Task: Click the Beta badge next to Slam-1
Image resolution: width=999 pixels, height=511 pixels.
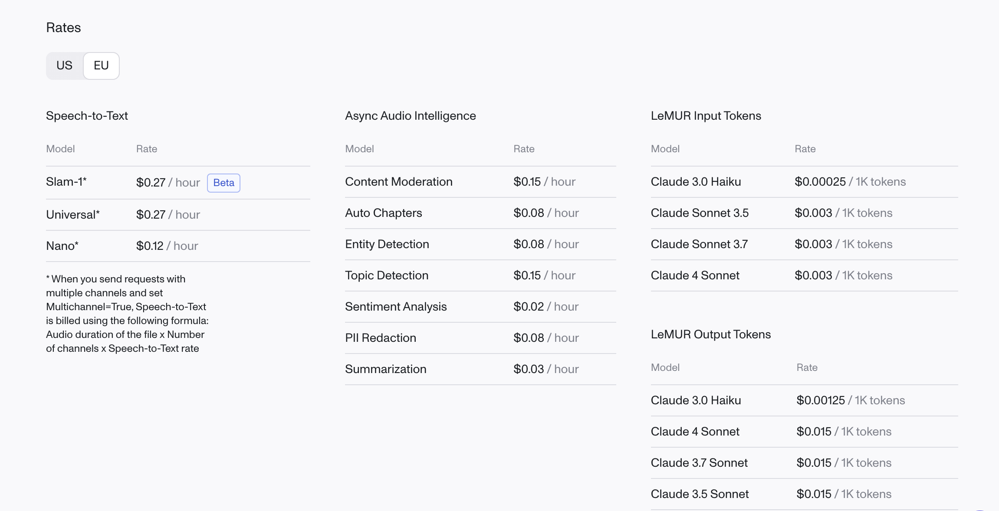Action: pos(223,183)
